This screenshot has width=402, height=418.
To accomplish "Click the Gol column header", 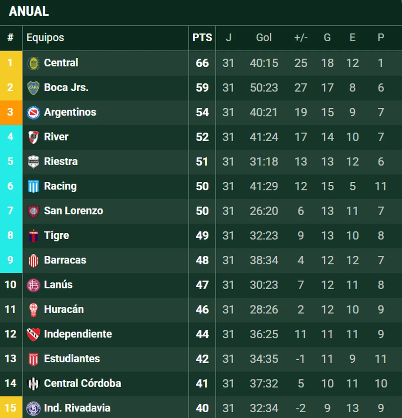I will (264, 38).
